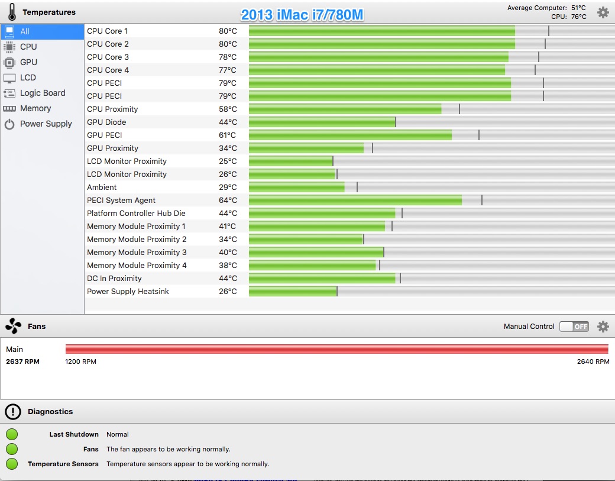Select the Platform Controller Hub Die row
Screen dimensions: 615x481
tap(350, 213)
